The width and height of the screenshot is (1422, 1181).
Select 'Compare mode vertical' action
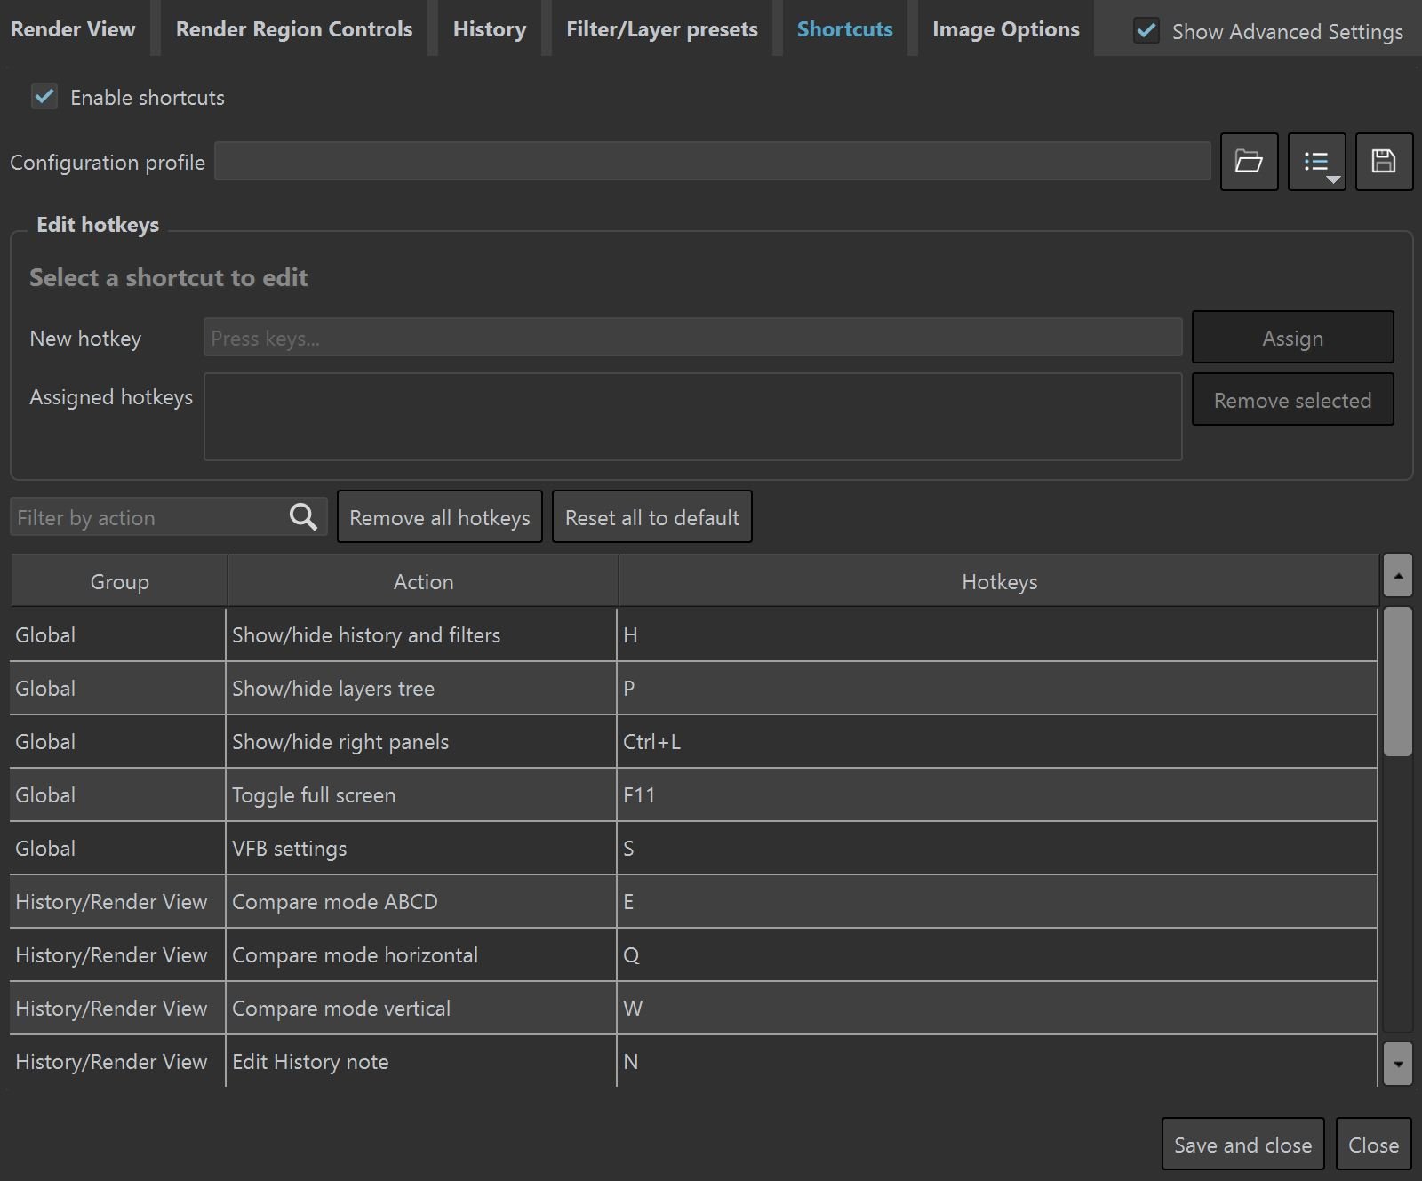coord(421,1008)
